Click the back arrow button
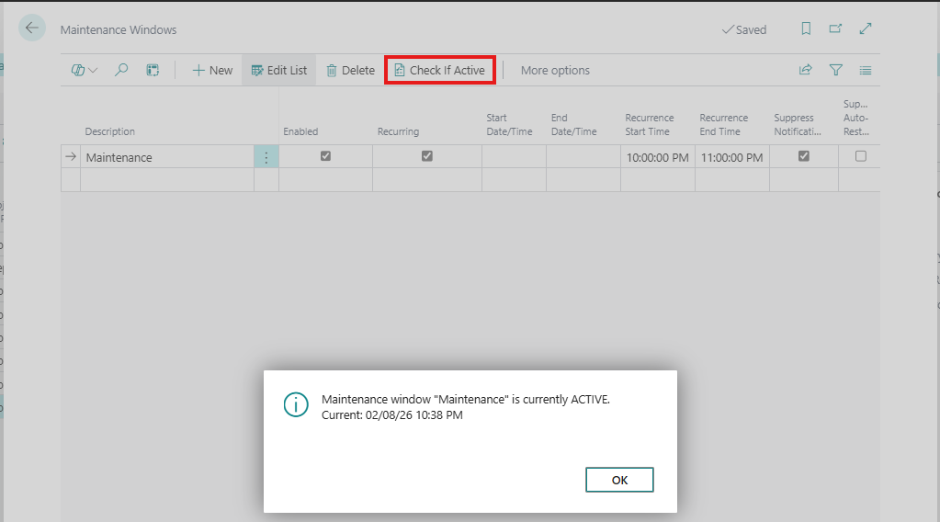The image size is (940, 522). click(x=32, y=28)
